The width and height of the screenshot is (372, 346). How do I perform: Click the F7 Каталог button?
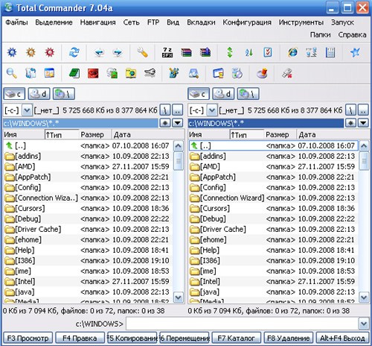(236, 338)
